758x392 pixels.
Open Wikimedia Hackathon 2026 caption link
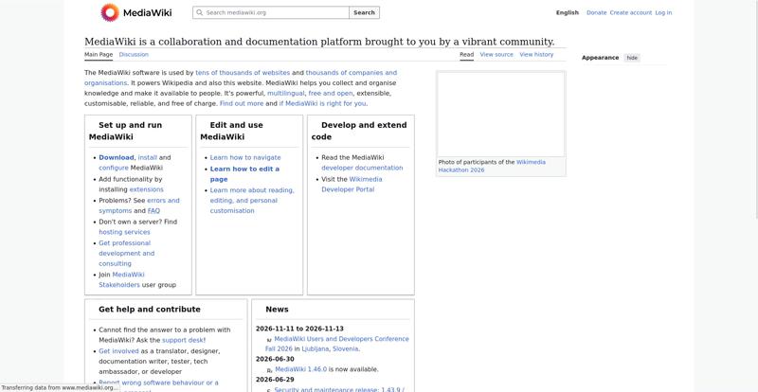click(492, 166)
